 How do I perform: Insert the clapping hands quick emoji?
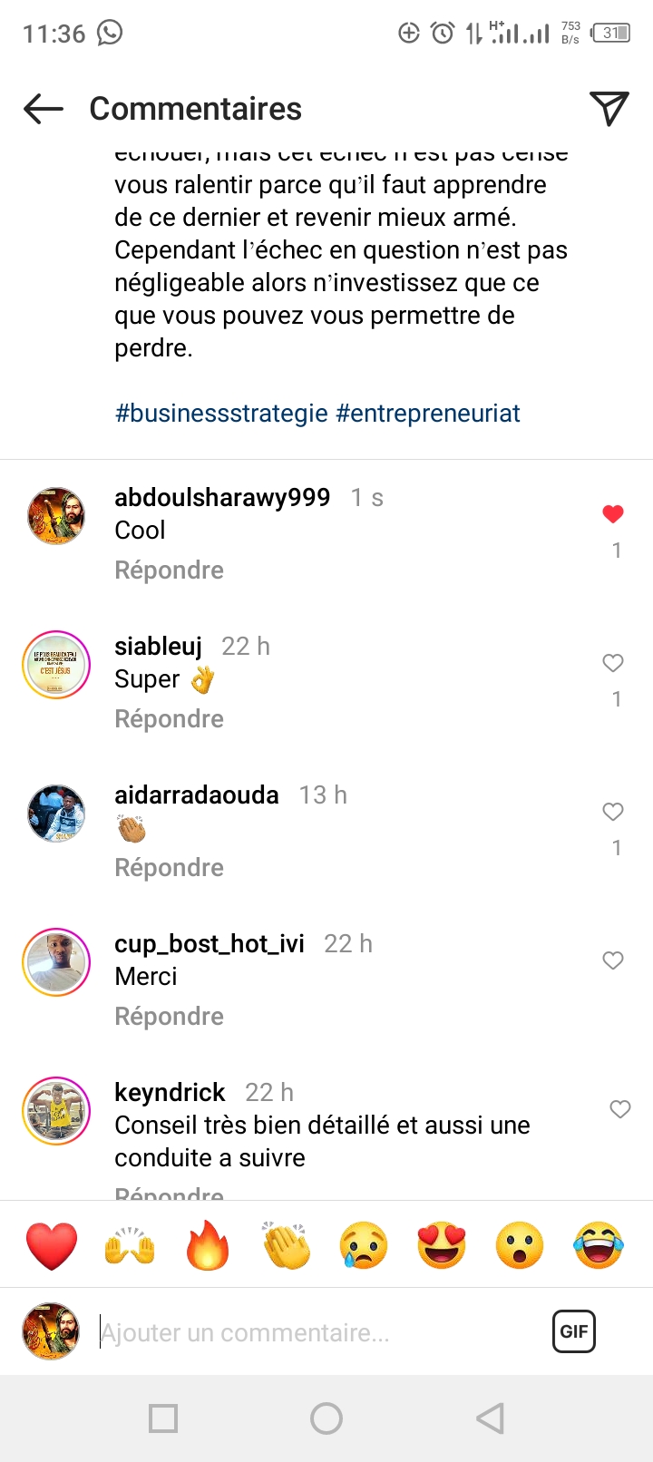(x=286, y=1245)
